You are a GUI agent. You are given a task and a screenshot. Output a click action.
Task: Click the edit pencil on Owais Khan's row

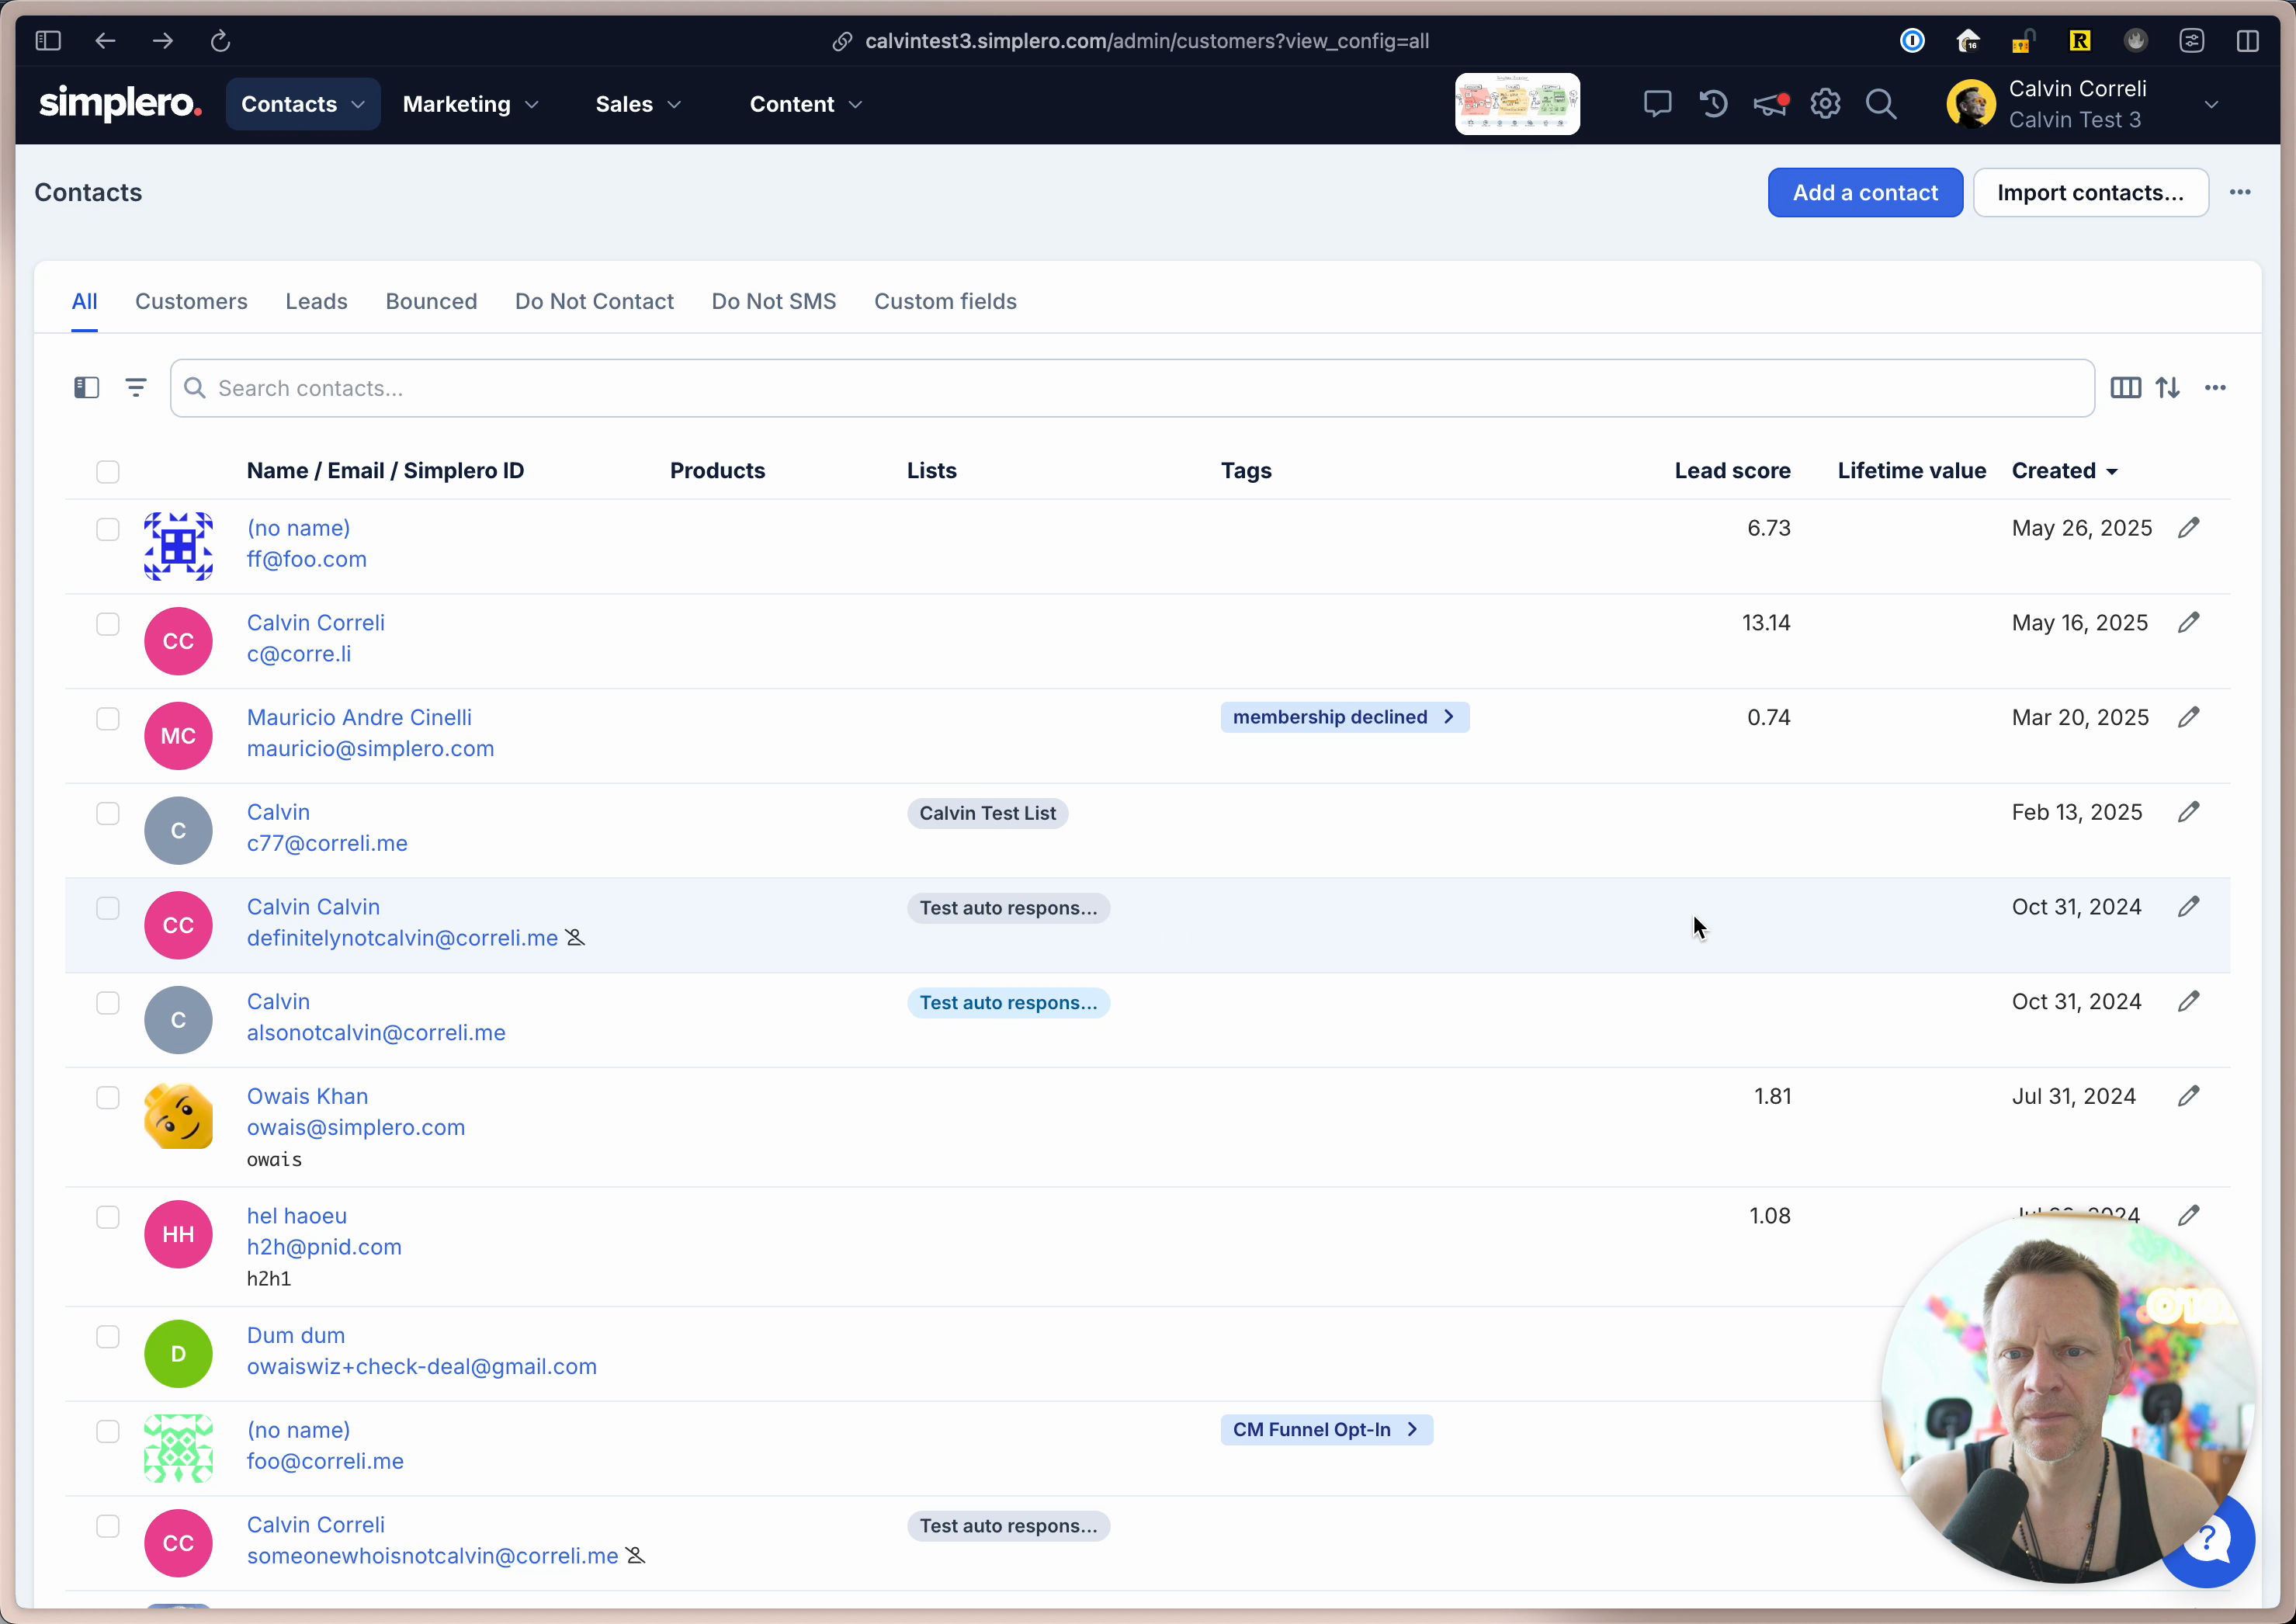pos(2189,1096)
